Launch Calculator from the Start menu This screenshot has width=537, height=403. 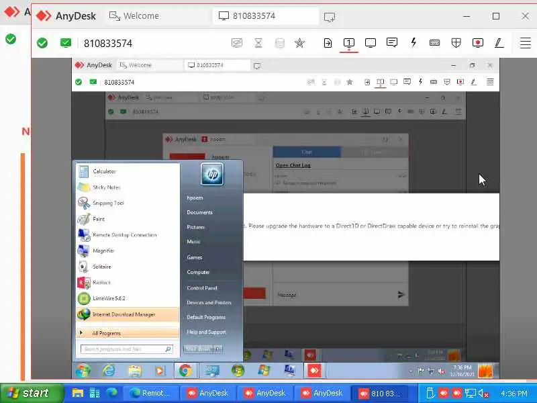[x=128, y=171]
